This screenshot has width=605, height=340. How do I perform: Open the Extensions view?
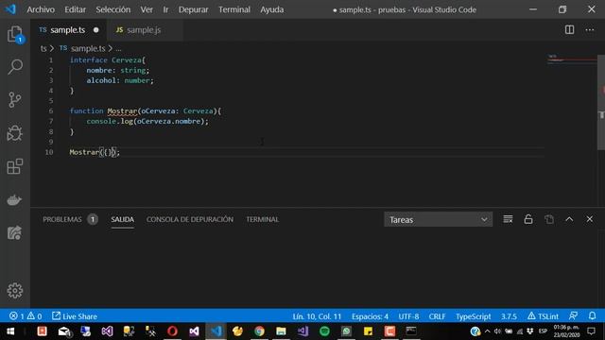15,166
